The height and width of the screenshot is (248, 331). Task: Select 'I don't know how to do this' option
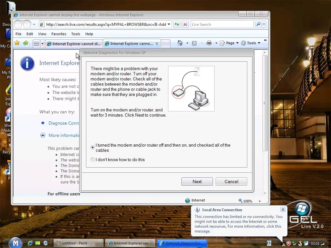click(x=92, y=160)
